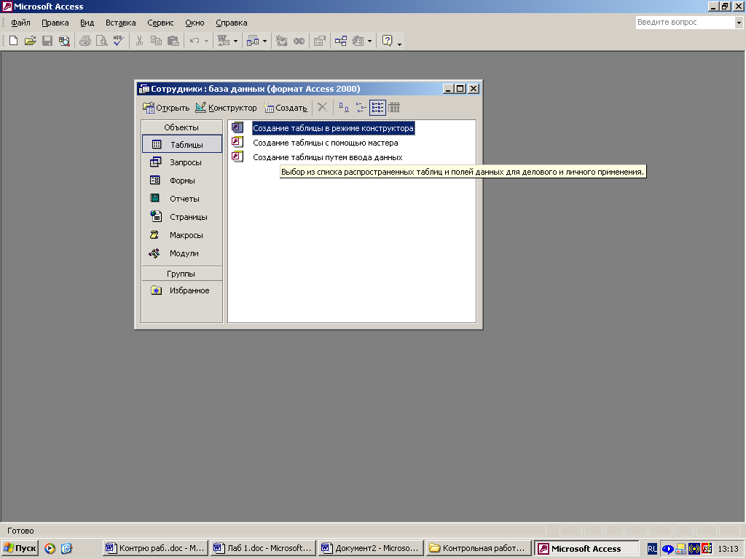Click the Paste clipboard icon

173,41
